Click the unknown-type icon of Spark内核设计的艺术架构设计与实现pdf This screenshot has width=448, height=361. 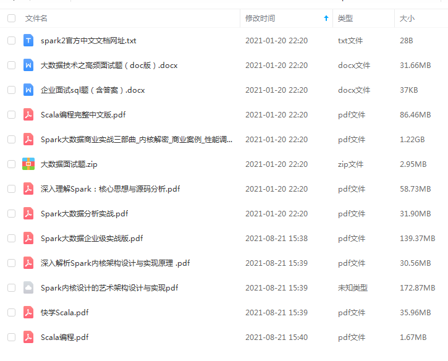[x=28, y=287]
